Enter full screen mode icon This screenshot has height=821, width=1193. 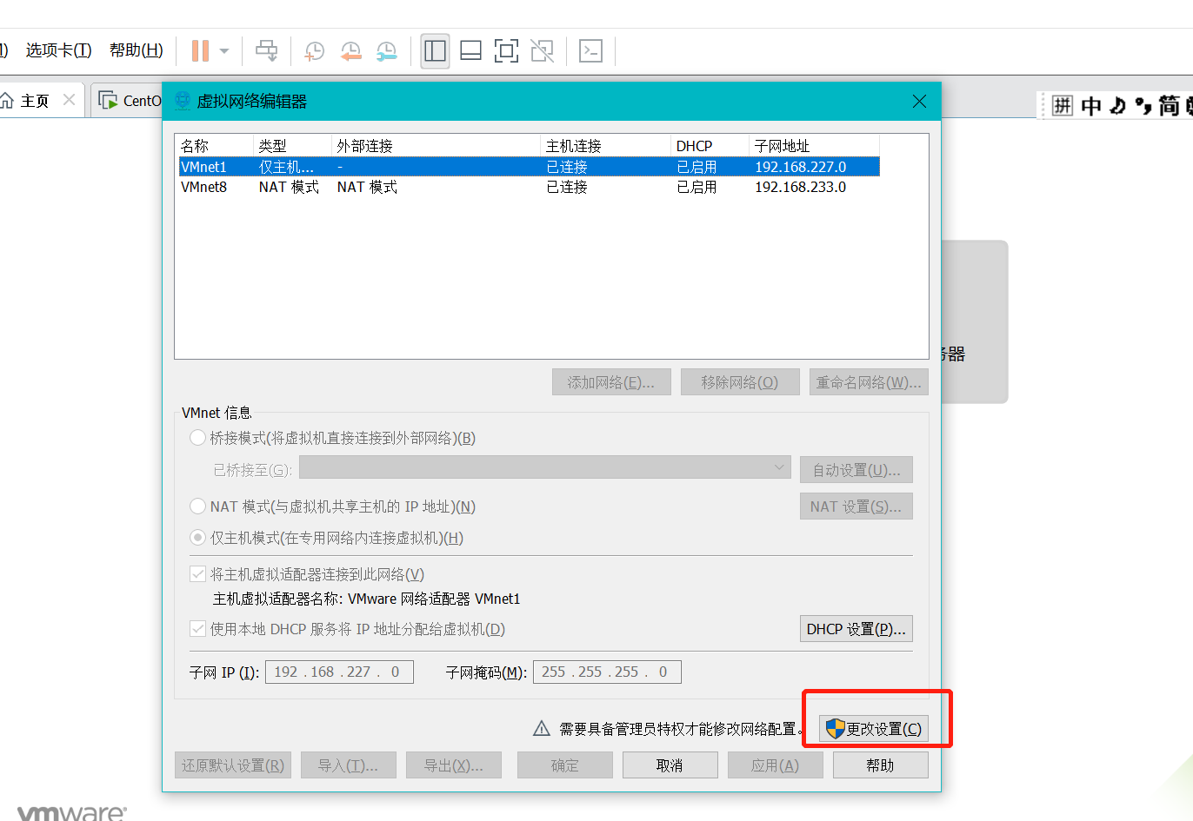tap(506, 51)
